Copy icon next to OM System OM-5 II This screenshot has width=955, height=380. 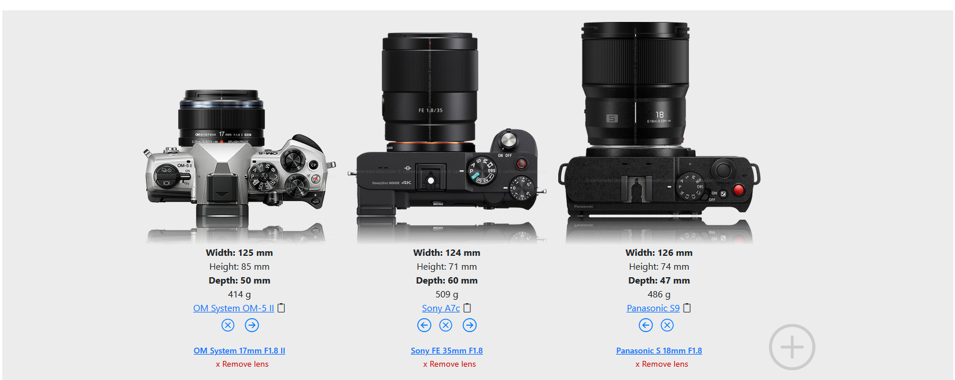click(x=281, y=308)
